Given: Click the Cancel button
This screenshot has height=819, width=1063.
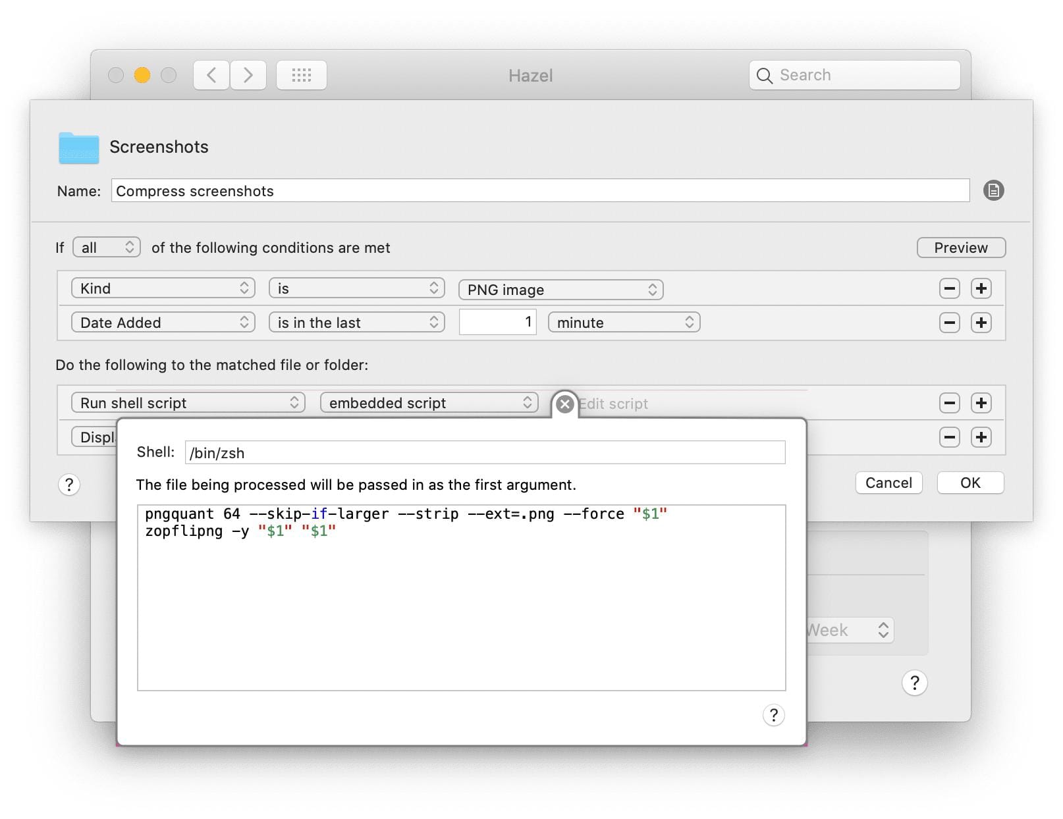Looking at the screenshot, I should tap(888, 483).
